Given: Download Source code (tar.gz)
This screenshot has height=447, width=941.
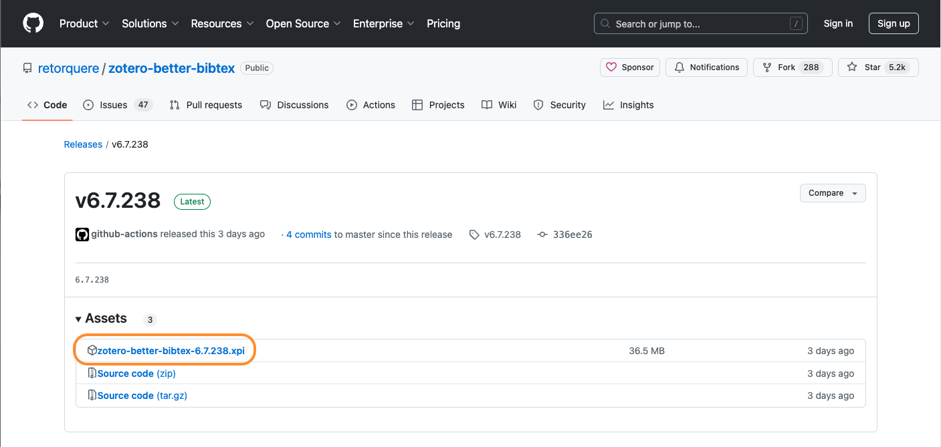Looking at the screenshot, I should pyautogui.click(x=142, y=396).
